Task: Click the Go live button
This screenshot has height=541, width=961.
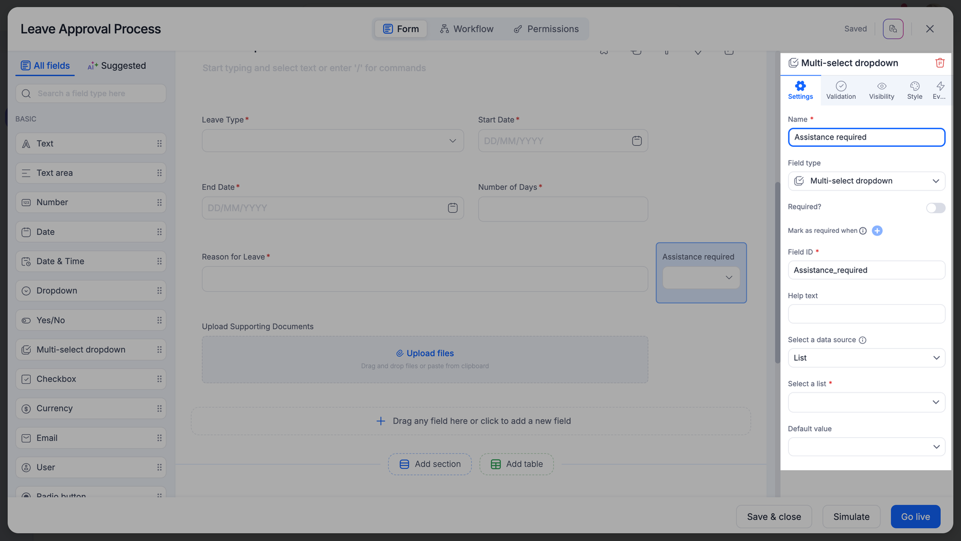Action: (915, 516)
